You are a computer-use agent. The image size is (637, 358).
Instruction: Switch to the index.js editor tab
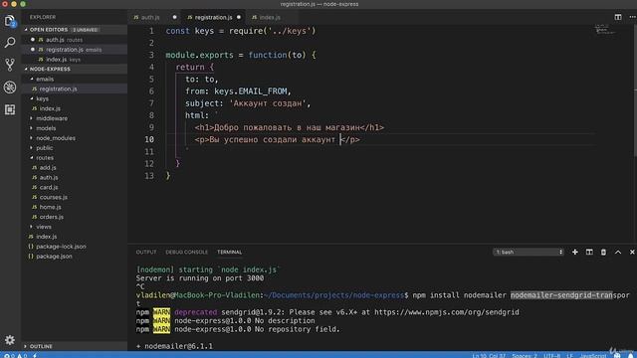(x=270, y=18)
